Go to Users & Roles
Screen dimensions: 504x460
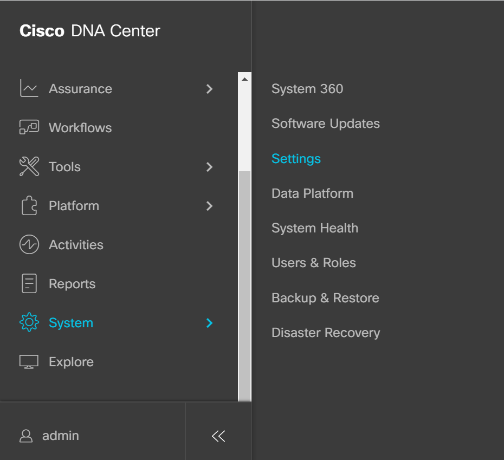pyautogui.click(x=313, y=263)
